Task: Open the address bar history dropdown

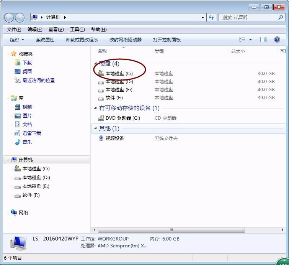Action: (x=202, y=18)
